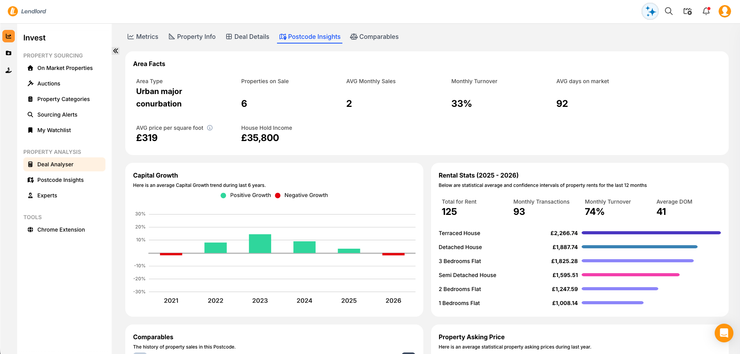The height and width of the screenshot is (354, 740).
Task: Open the Comparables tab
Action: tap(374, 37)
